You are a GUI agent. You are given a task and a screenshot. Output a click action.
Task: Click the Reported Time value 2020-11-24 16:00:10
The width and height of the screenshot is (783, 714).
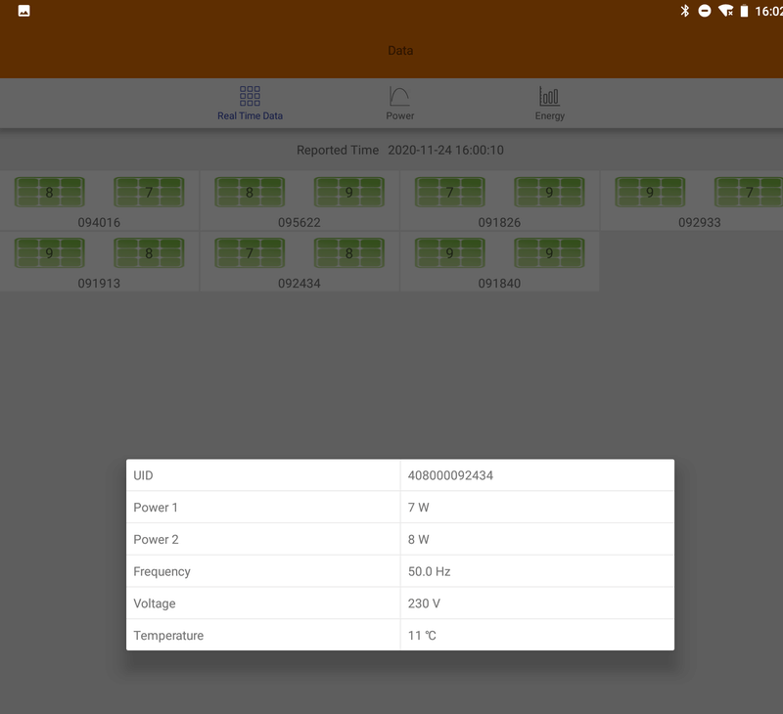pyautogui.click(x=445, y=151)
